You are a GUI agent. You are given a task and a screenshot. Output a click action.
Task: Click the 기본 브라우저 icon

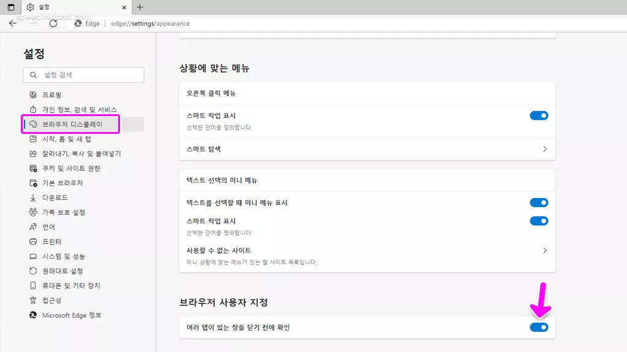[x=33, y=183]
